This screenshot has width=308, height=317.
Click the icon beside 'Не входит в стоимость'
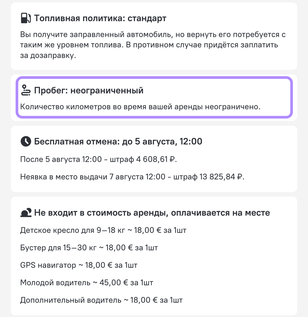click(26, 213)
